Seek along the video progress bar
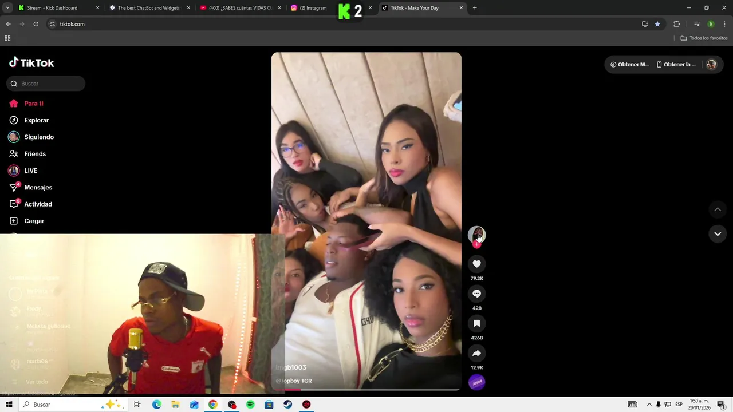The height and width of the screenshot is (412, 733). pyautogui.click(x=366, y=390)
